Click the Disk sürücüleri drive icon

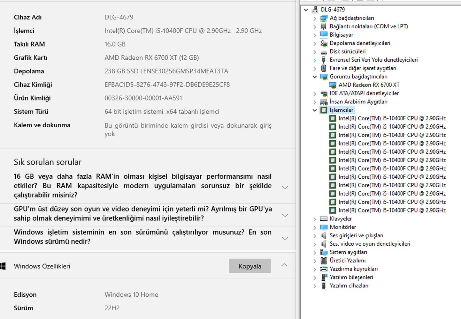[x=324, y=52]
